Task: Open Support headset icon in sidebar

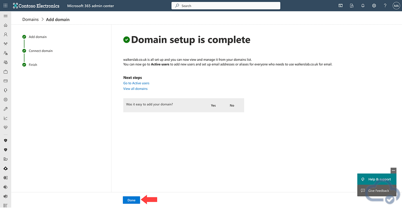Action: click(5, 90)
